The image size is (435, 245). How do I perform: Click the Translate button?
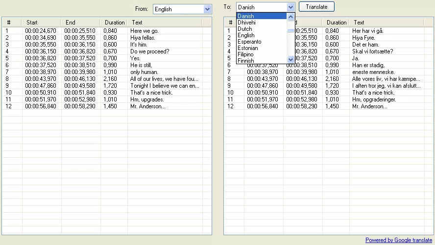(x=316, y=7)
